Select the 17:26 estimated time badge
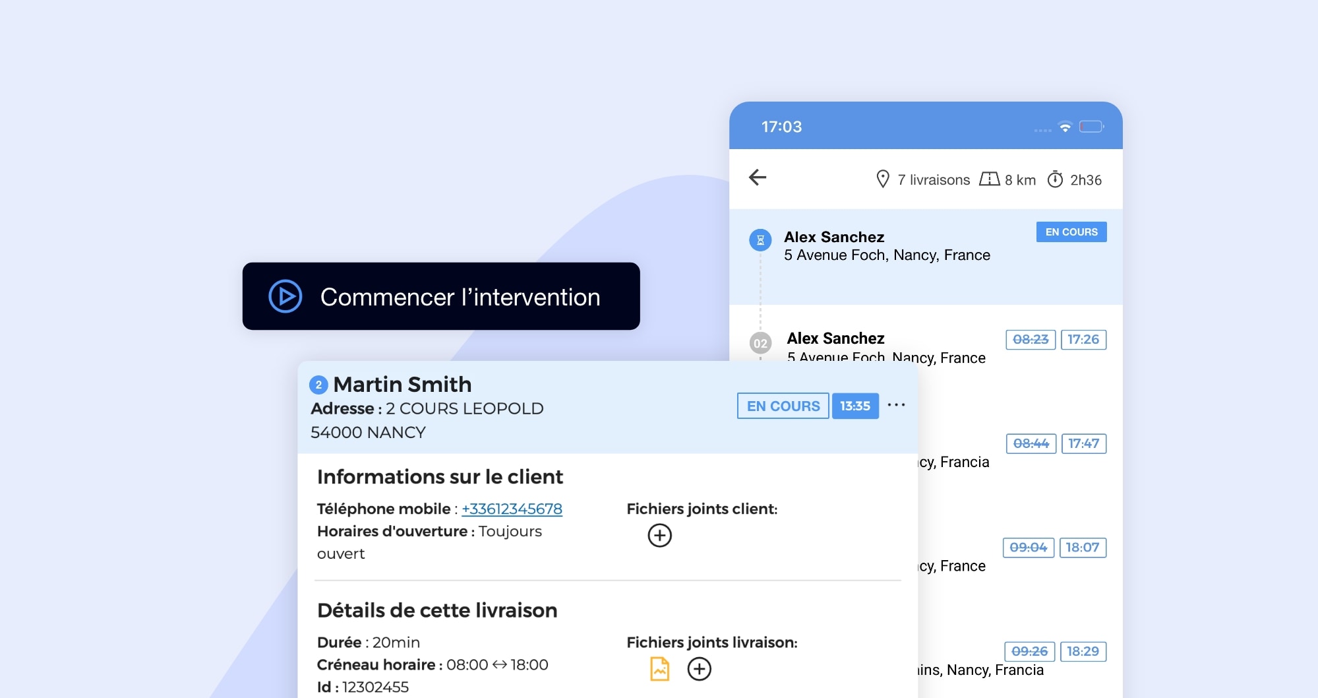 point(1083,340)
